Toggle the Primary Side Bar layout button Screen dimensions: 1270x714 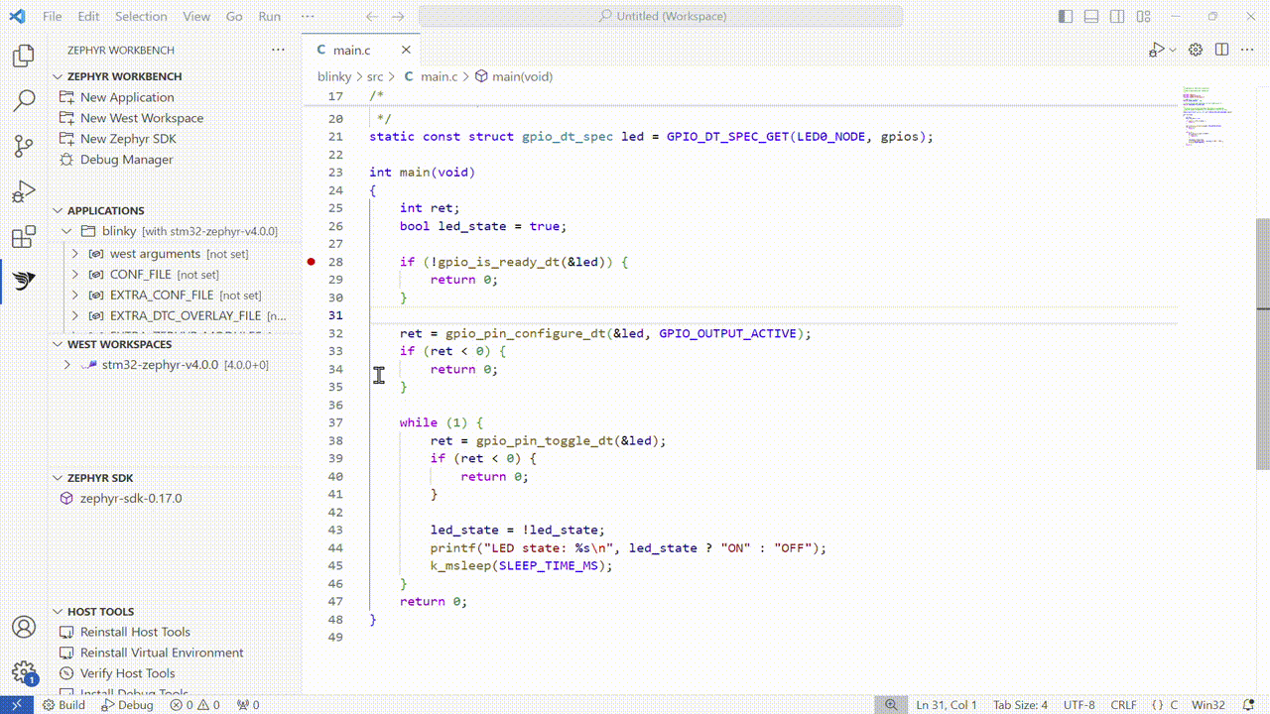click(x=1066, y=17)
